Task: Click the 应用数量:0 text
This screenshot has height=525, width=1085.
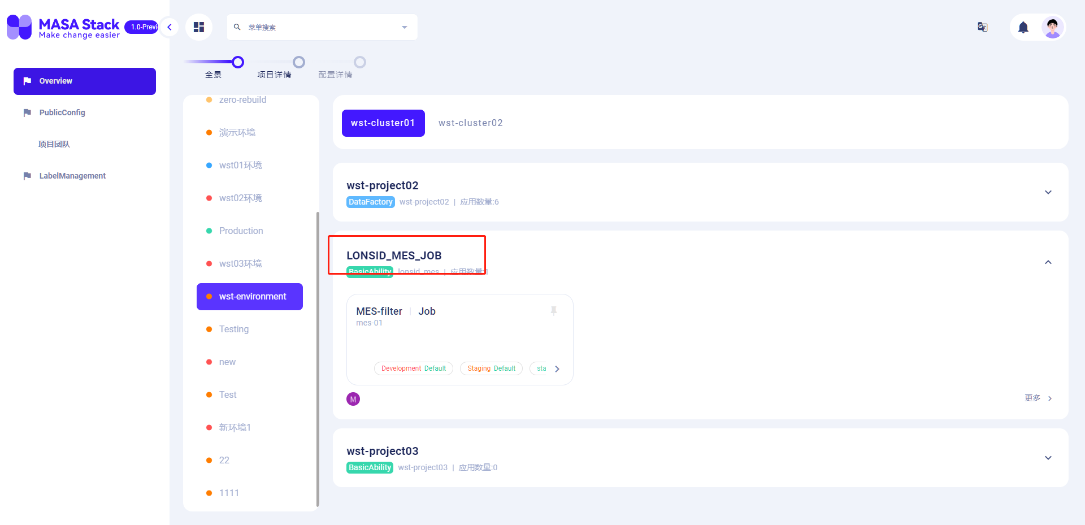Action: (478, 468)
